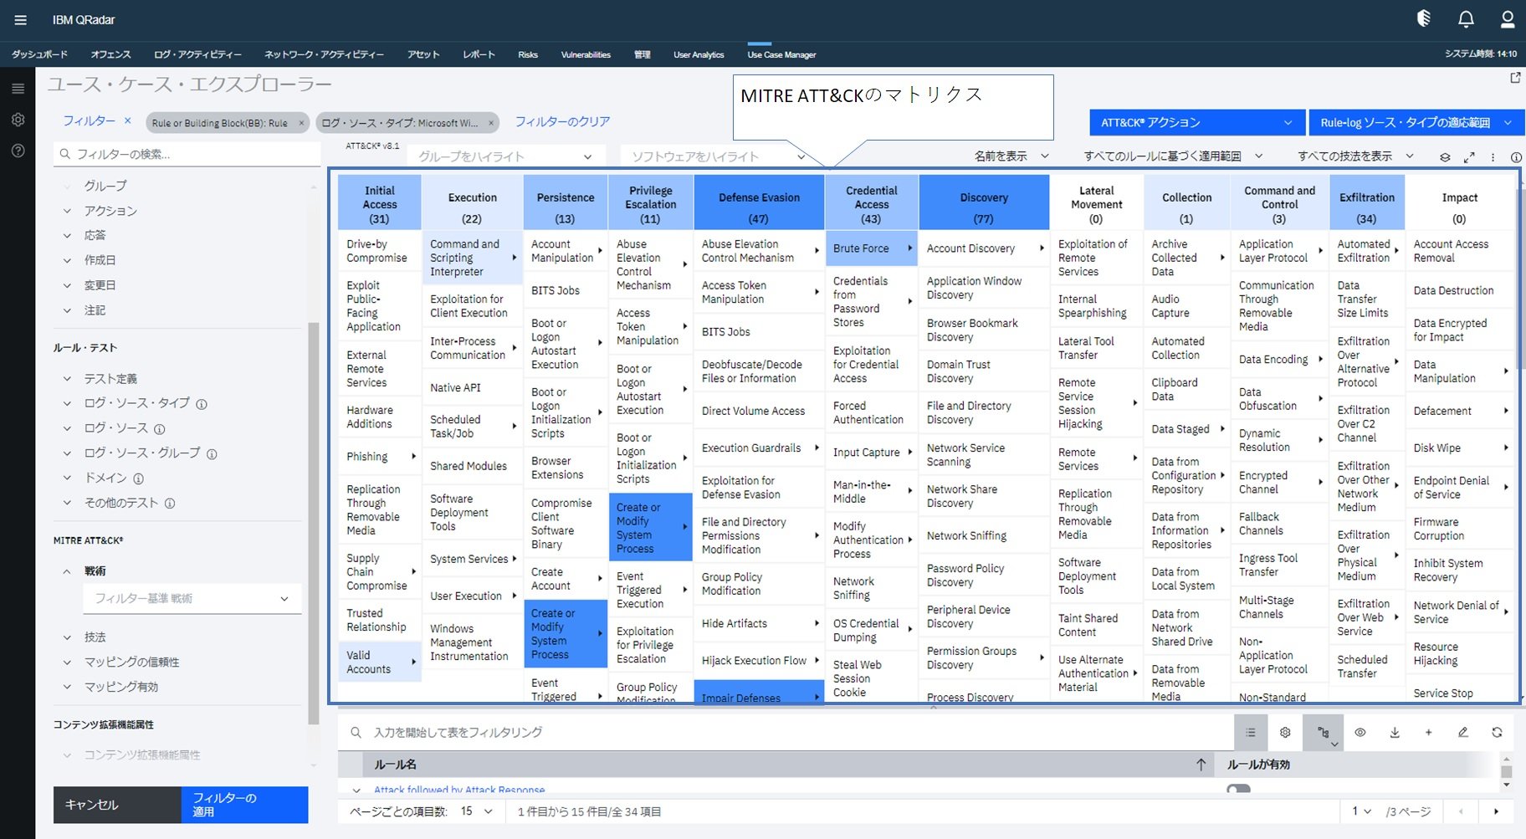Click the キャンセル button
The height and width of the screenshot is (839, 1526).
point(117,805)
